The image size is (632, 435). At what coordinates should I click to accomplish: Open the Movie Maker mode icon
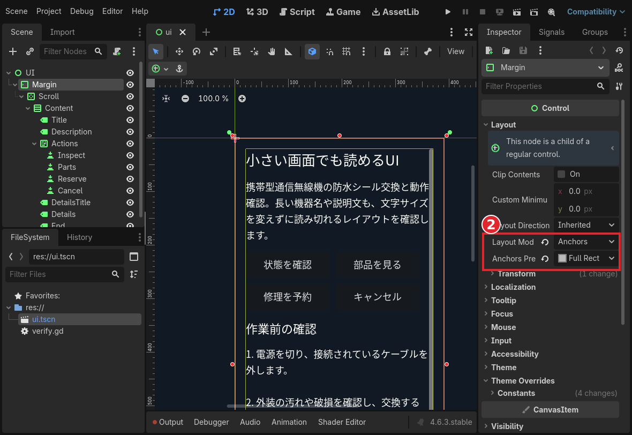coord(551,12)
